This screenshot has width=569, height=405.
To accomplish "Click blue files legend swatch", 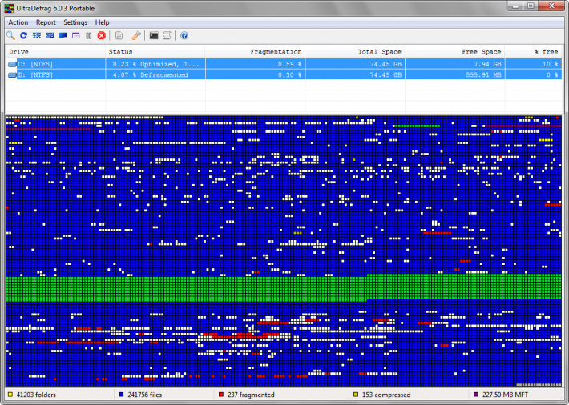I will point(121,395).
